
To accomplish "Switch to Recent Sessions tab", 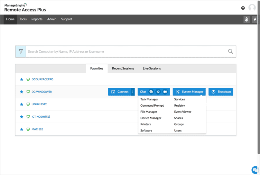I will 123,69.
